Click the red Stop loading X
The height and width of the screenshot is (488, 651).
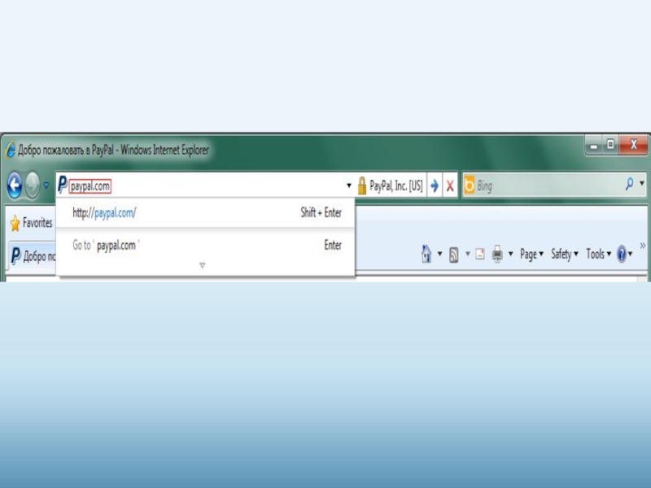tap(450, 185)
